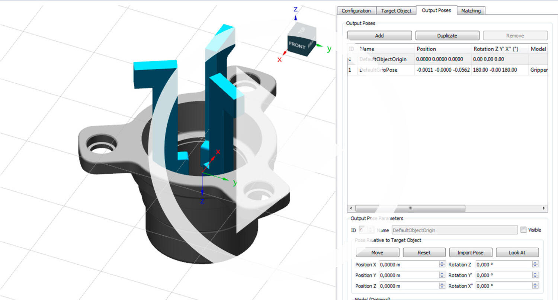Click the Position X stepper arrows
Screen dimensions: 558x300
pos(442,265)
